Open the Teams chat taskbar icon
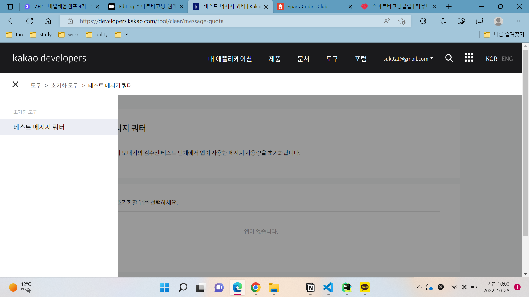This screenshot has height=297, width=529. click(x=219, y=288)
